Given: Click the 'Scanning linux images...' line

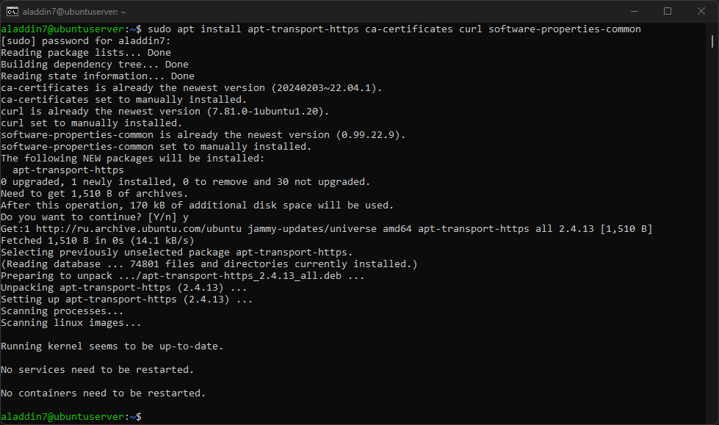Looking at the screenshot, I should pos(71,323).
